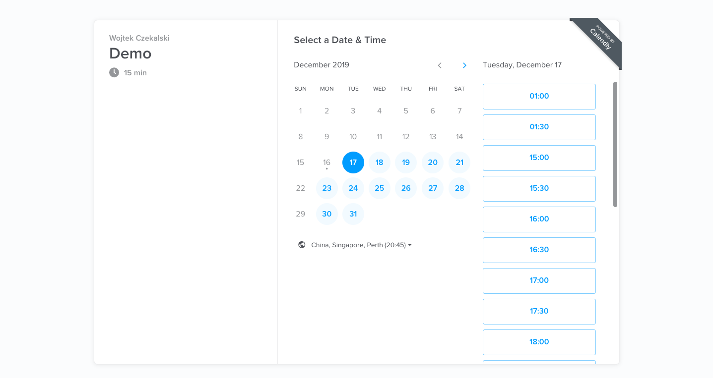Click unavailable date 29
This screenshot has height=378, width=713.
(x=300, y=214)
